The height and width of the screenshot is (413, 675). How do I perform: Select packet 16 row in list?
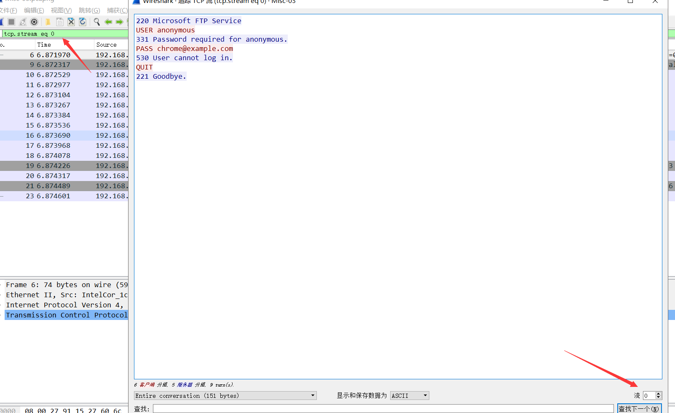pos(64,136)
